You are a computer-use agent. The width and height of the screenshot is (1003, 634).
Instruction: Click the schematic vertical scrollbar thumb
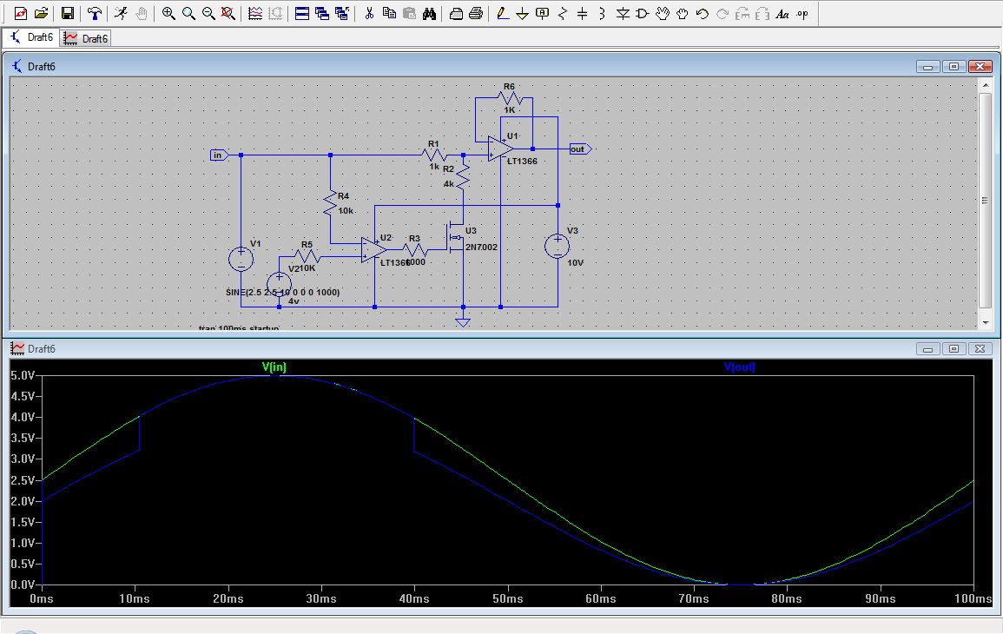click(985, 200)
